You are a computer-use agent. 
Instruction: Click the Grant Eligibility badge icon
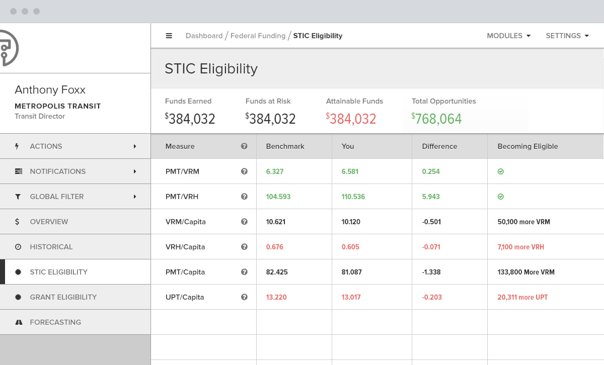coord(18,297)
